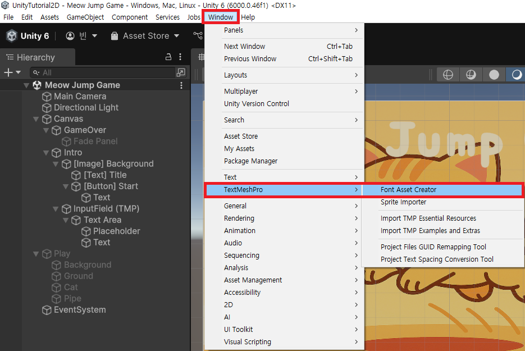Open the Visual Scripting submenu
Viewport: 525px width, 351px height.
pos(284,342)
